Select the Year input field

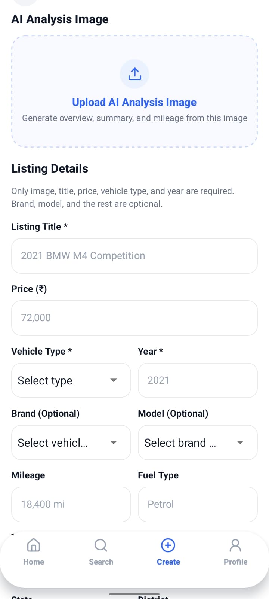pyautogui.click(x=198, y=380)
